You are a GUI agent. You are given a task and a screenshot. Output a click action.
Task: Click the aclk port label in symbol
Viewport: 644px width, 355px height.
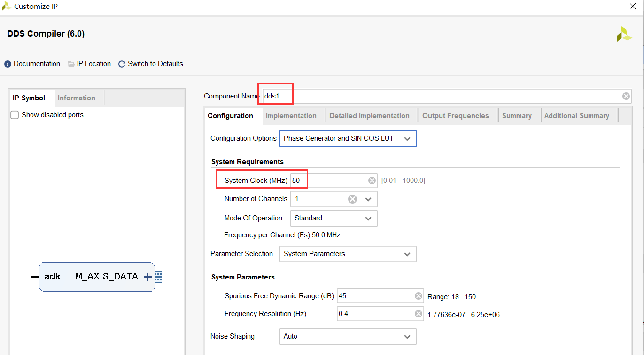53,277
